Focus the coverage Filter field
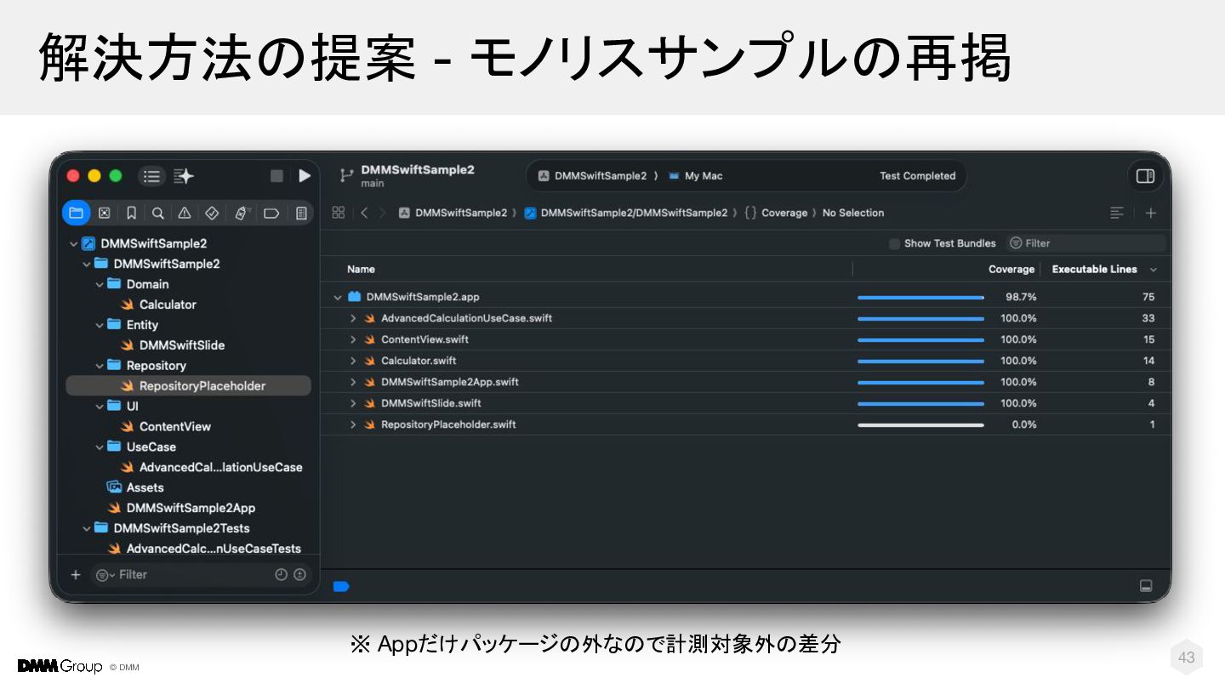Viewport: 1225px width, 689px height. click(x=1086, y=243)
